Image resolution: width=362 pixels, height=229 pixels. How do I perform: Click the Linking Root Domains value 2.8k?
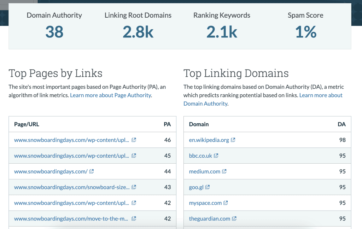click(138, 32)
